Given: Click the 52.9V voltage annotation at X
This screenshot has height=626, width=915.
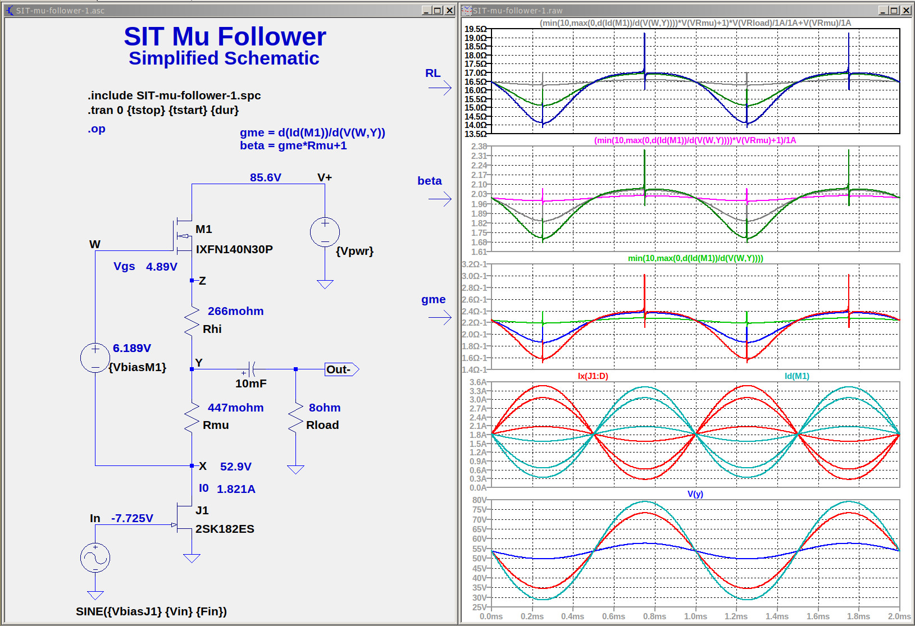Looking at the screenshot, I should 235,467.
